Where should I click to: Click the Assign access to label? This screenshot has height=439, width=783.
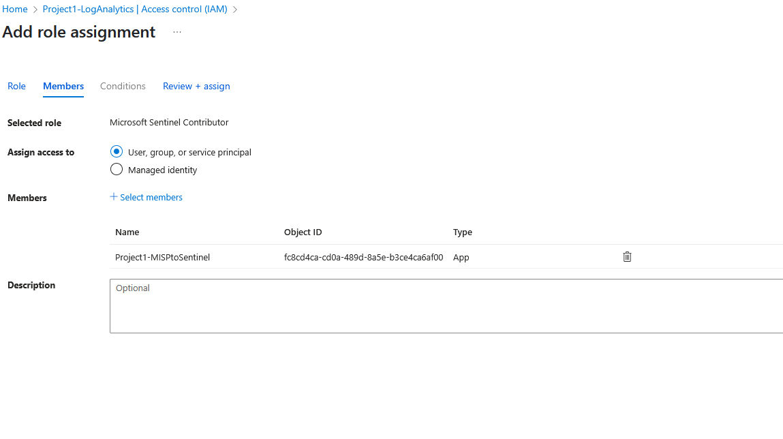(x=41, y=152)
